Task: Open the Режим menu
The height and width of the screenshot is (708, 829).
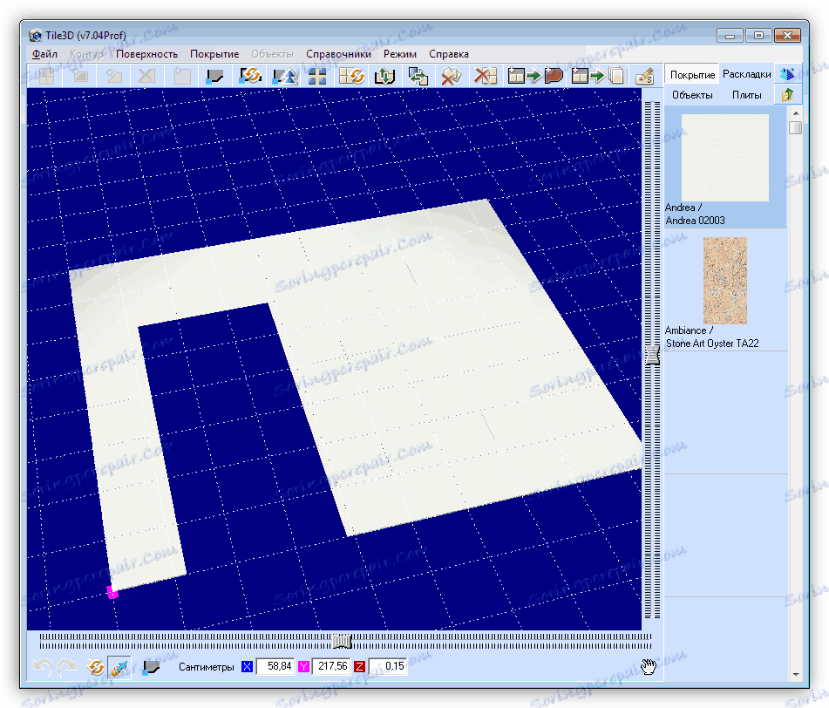Action: [x=399, y=54]
